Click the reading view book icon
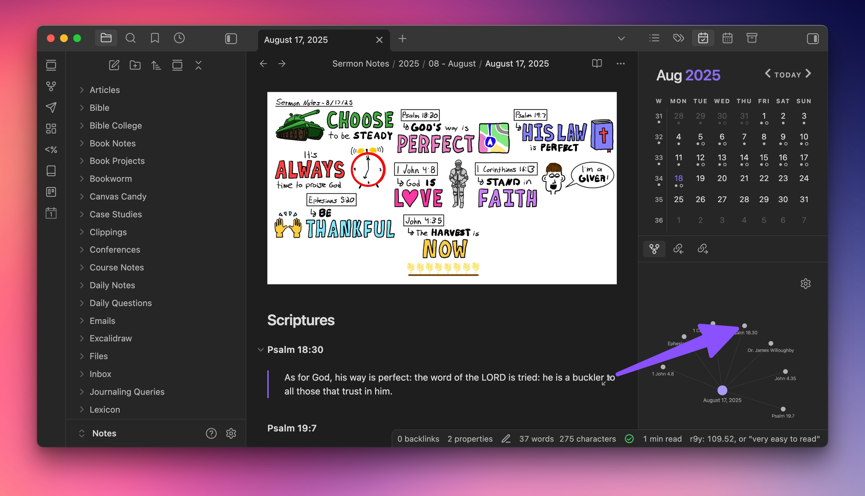The width and height of the screenshot is (865, 496). [597, 64]
